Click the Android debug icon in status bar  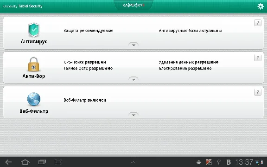pyautogui.click(x=199, y=162)
